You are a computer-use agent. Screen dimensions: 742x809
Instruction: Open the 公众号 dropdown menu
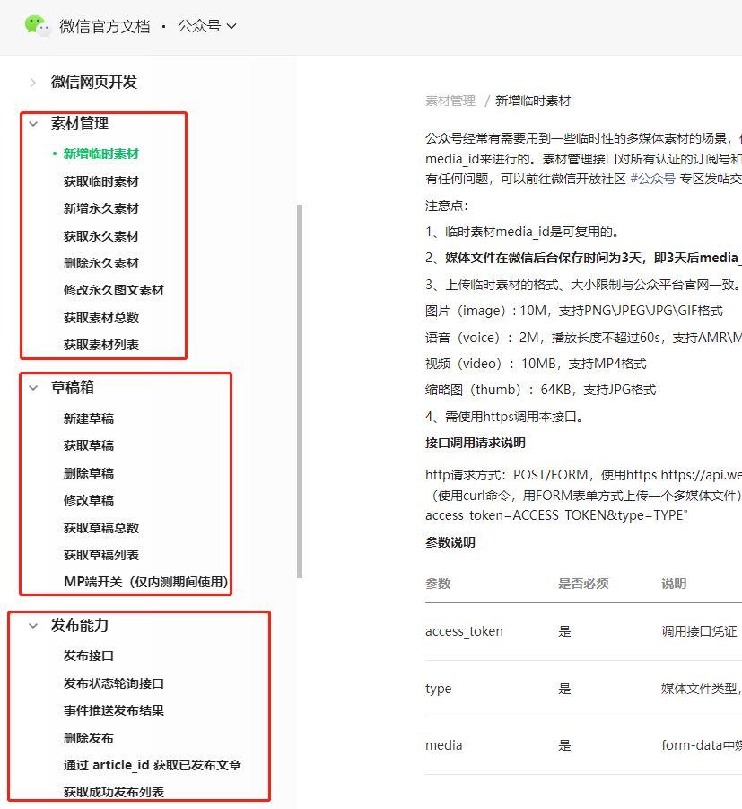pyautogui.click(x=206, y=26)
